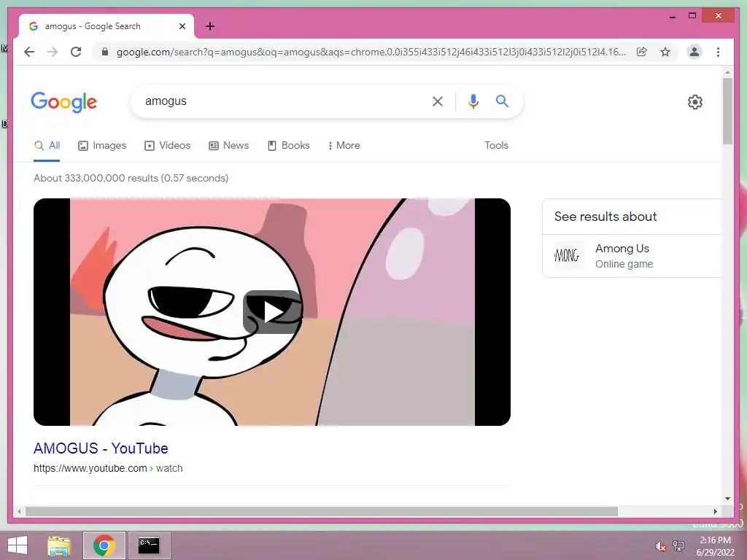The image size is (747, 560).
Task: Share this page from address bar
Action: (642, 52)
